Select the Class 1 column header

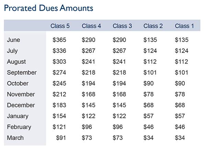[184, 26]
